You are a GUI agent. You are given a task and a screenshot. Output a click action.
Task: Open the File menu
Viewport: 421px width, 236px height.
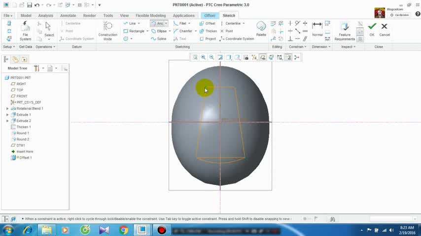tap(8, 16)
